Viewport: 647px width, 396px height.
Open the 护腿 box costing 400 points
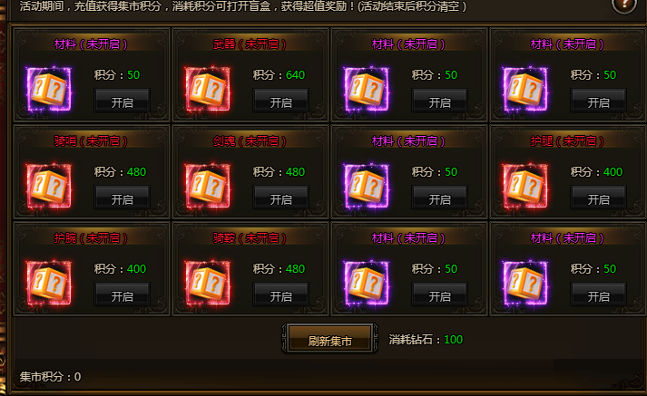click(598, 198)
